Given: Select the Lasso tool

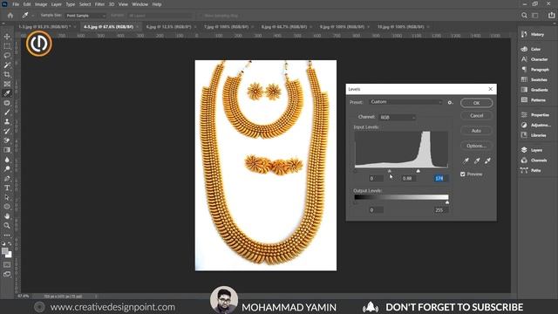Looking at the screenshot, I should click(x=7, y=56).
